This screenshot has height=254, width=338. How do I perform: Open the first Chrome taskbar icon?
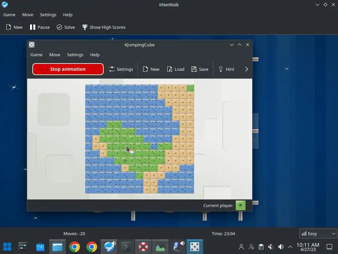coord(75,247)
